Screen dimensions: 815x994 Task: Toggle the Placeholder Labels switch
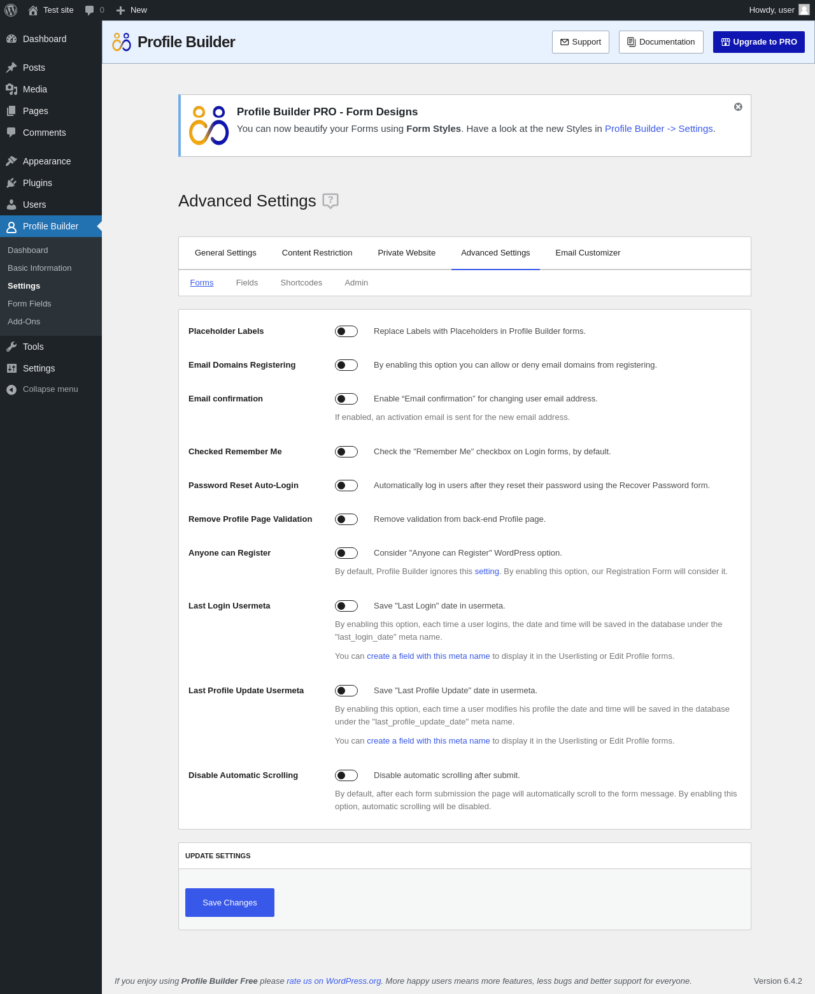(346, 331)
